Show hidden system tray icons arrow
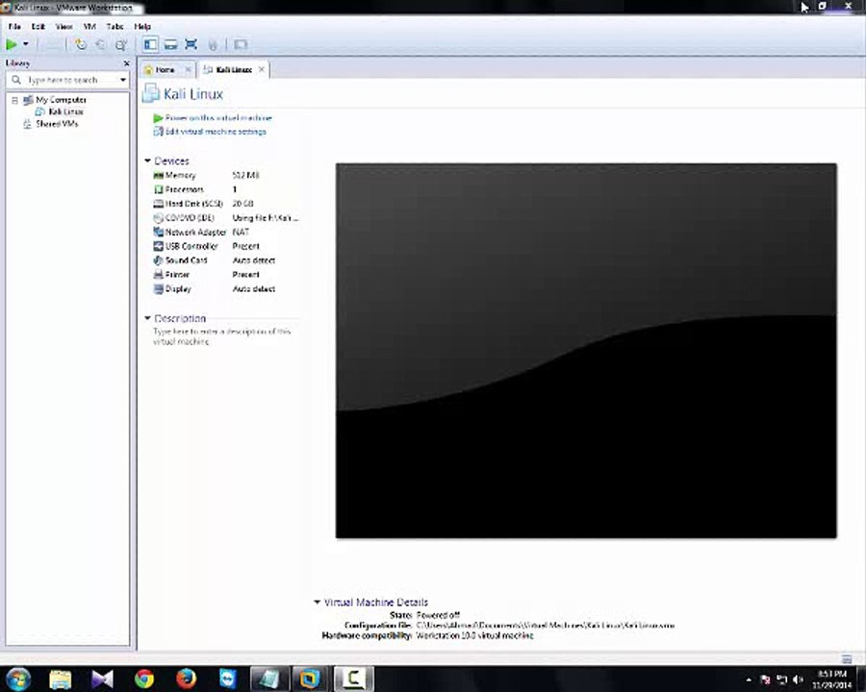This screenshot has width=866, height=692. (x=749, y=680)
